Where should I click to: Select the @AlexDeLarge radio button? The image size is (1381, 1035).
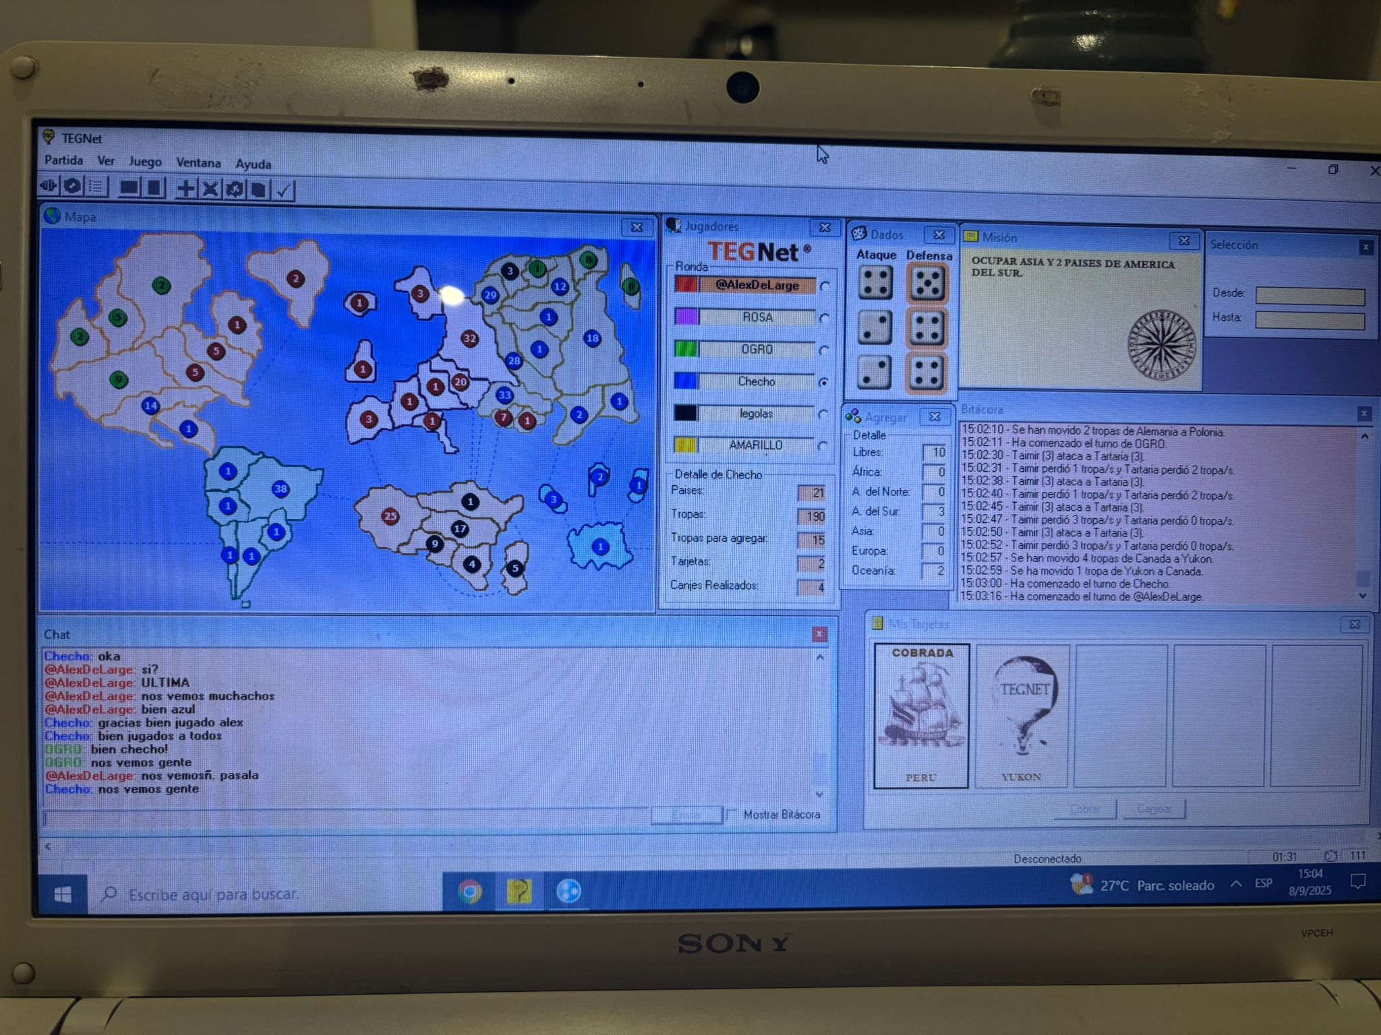pyautogui.click(x=825, y=286)
